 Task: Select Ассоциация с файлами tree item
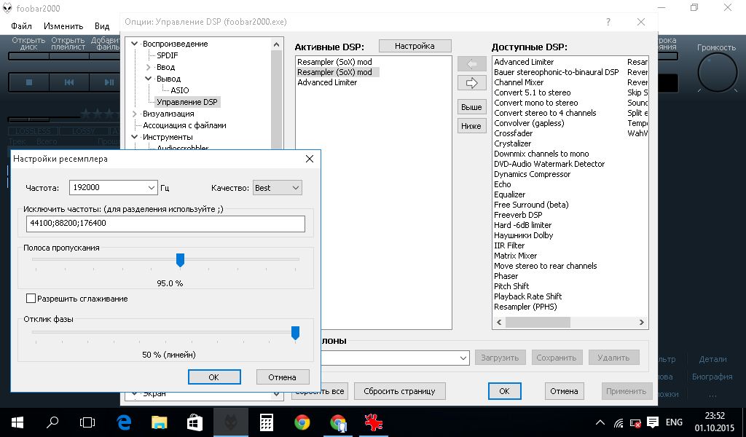point(184,125)
